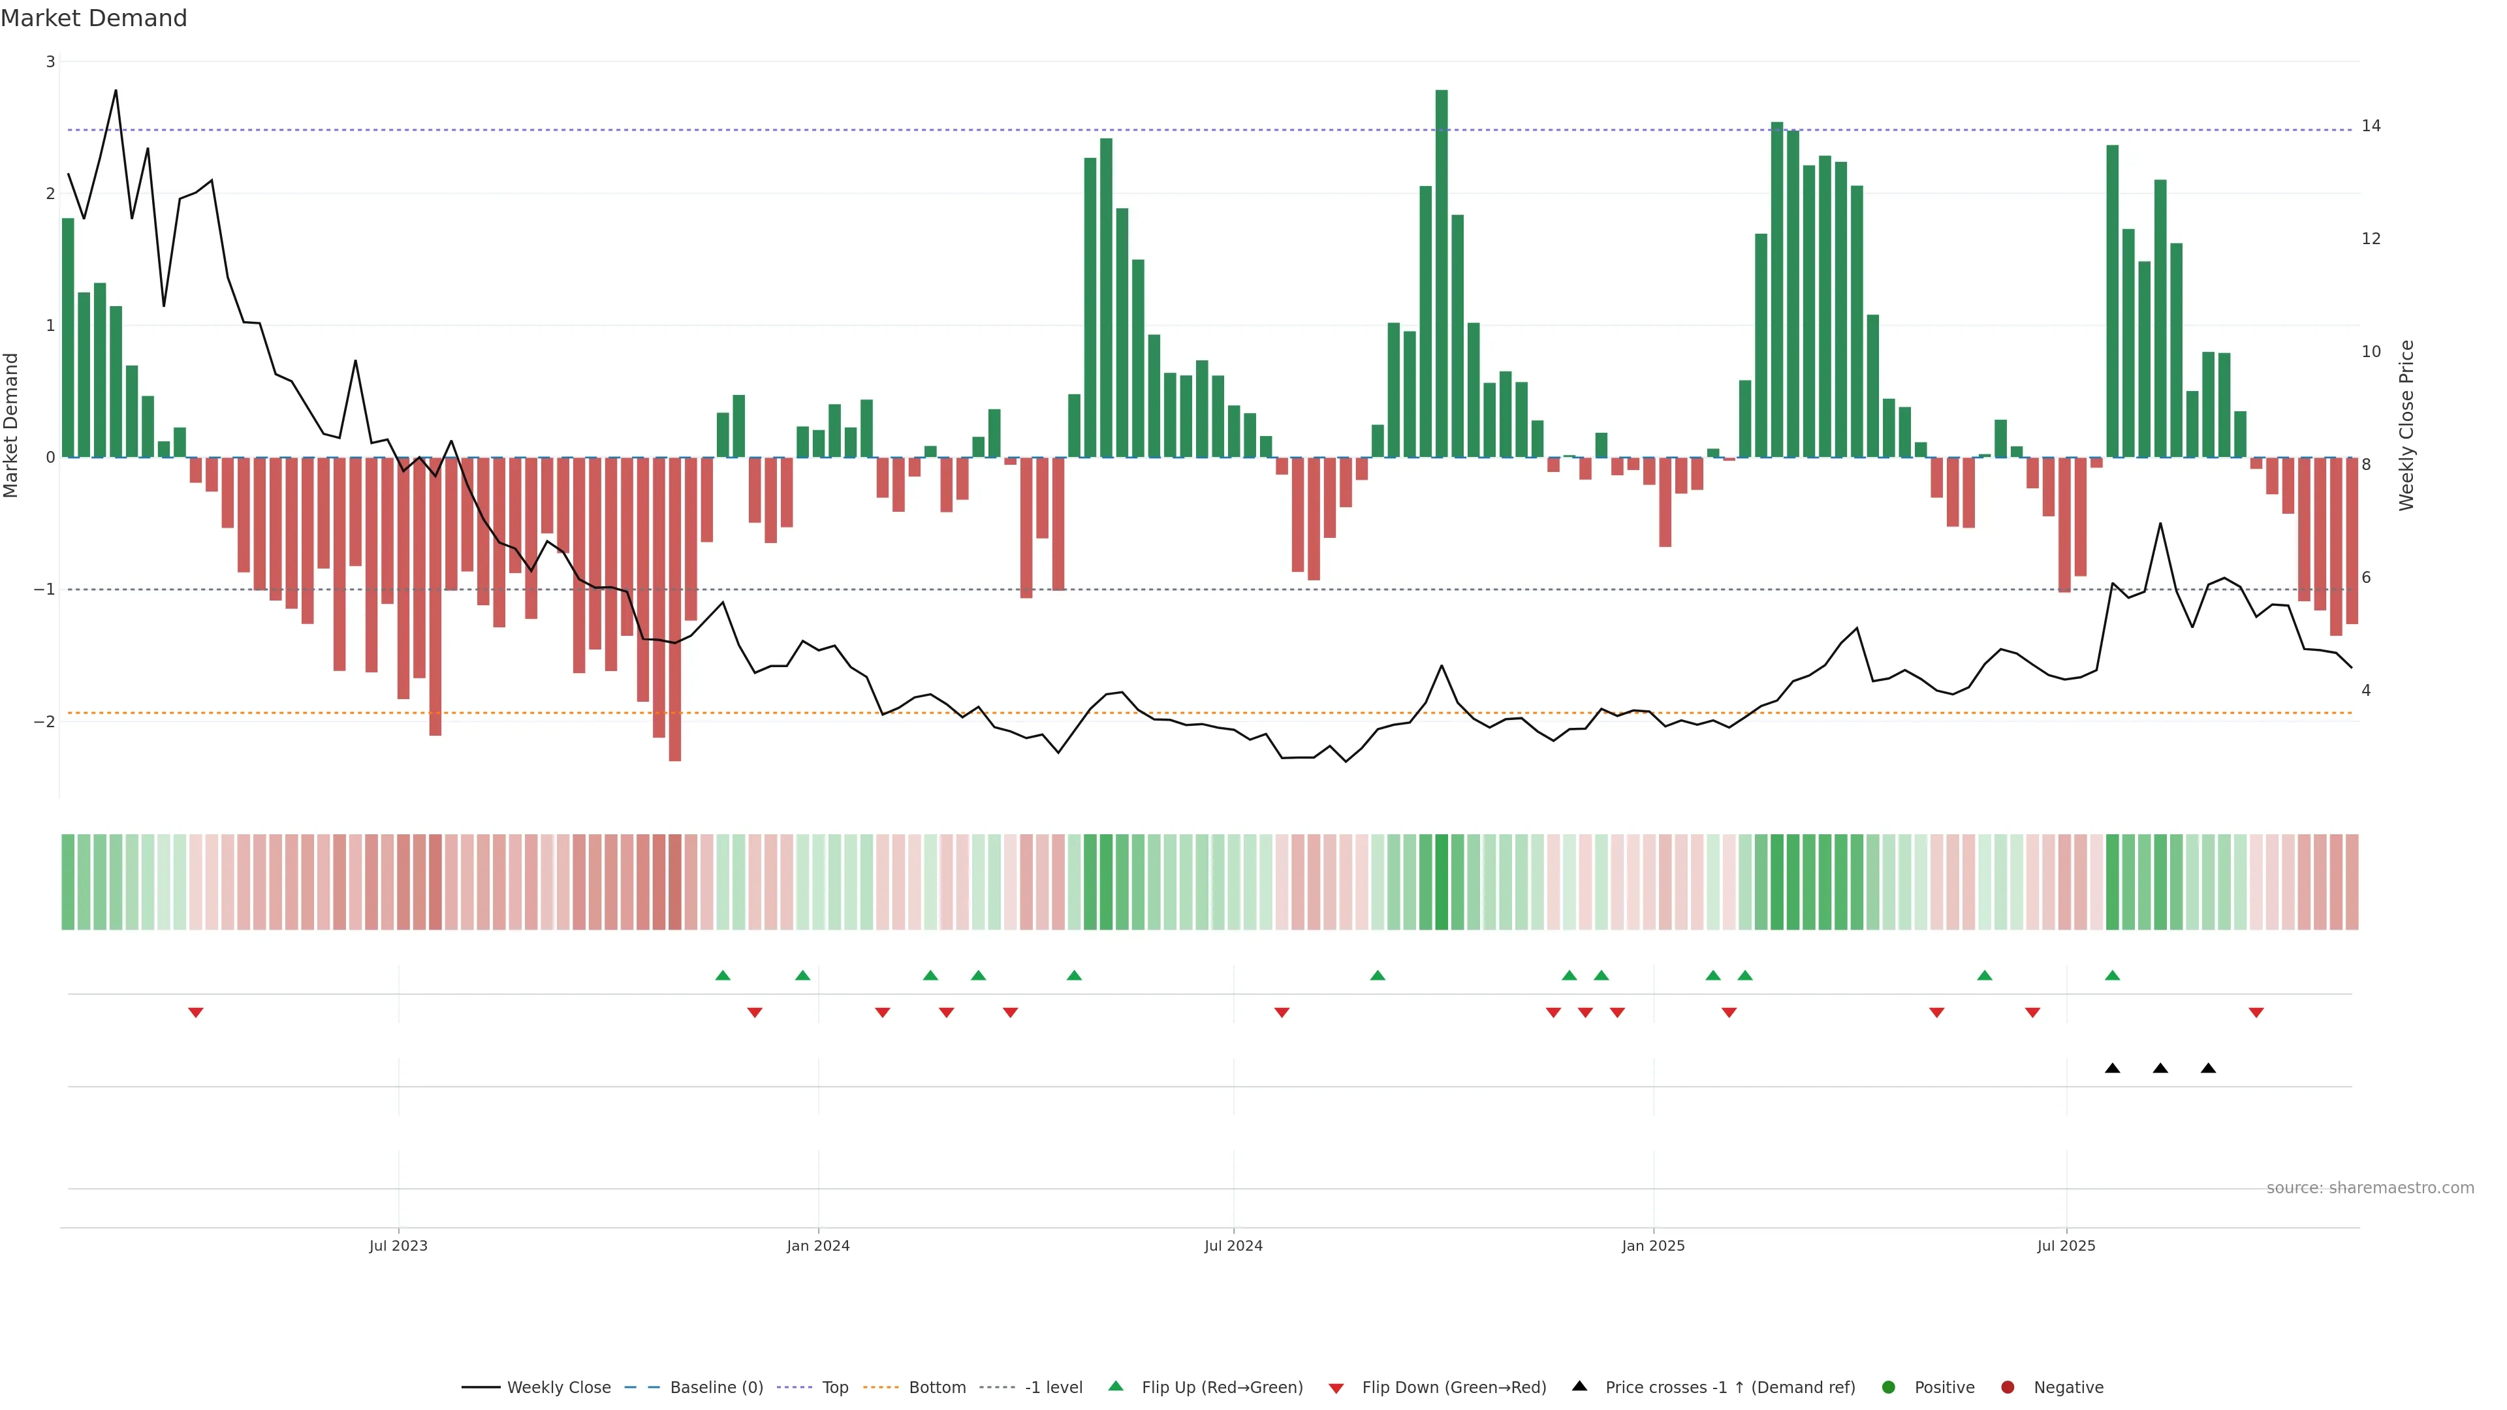The image size is (2507, 1410).
Task: Click the tallest green demand bar
Action: (x=1442, y=272)
